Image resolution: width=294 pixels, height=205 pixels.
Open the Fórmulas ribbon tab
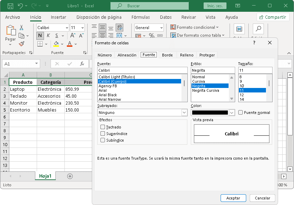(x=141, y=17)
